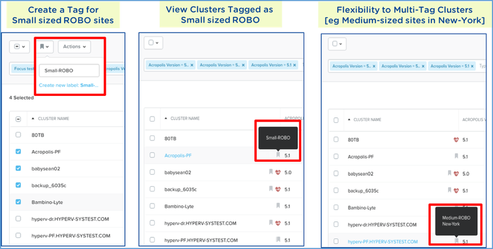This screenshot has width=493, height=249.
Task: Click 'hyperv-dr.HYPERV-SYSTEST.COM' name in left panel
Action: (70, 219)
